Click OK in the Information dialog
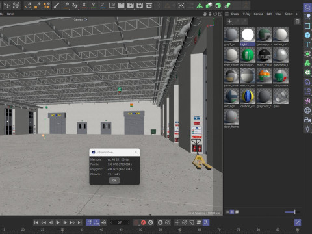 pyautogui.click(x=114, y=180)
